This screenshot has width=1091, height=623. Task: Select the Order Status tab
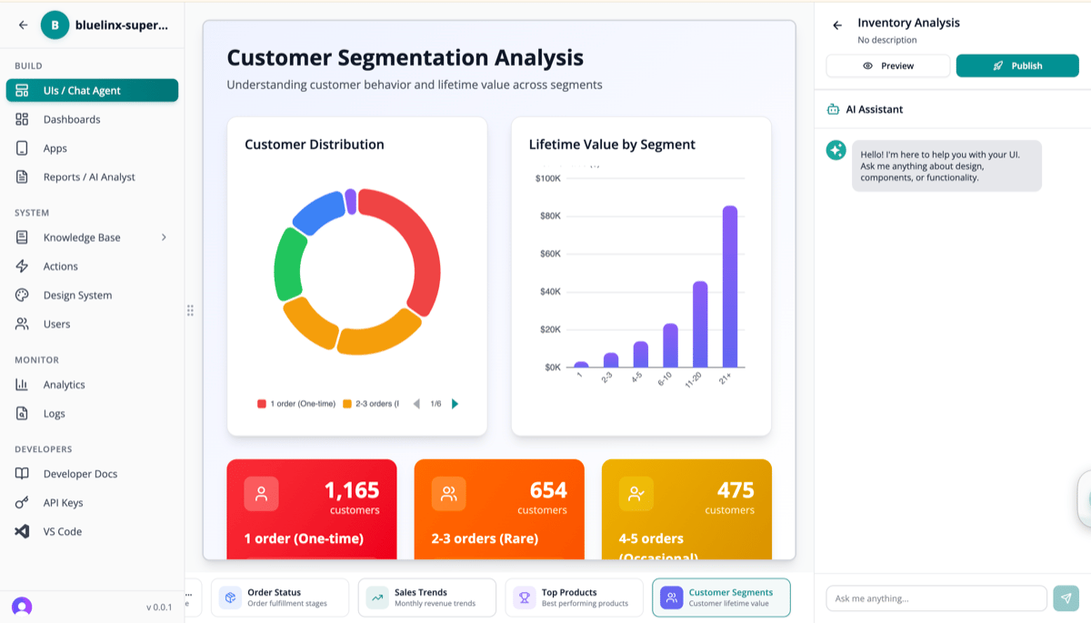[280, 598]
